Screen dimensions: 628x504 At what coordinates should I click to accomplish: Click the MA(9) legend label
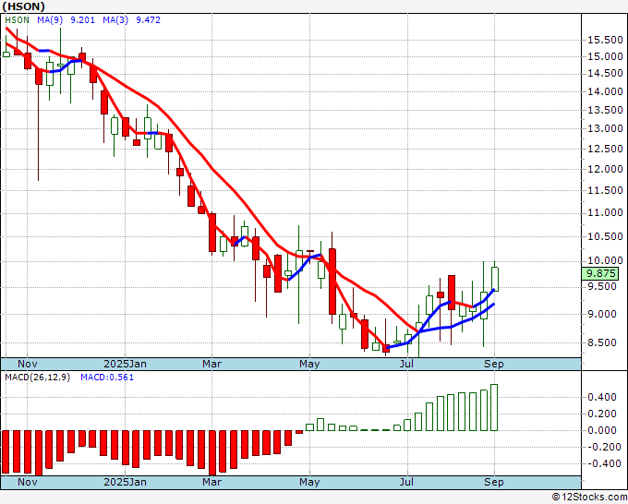click(x=50, y=20)
